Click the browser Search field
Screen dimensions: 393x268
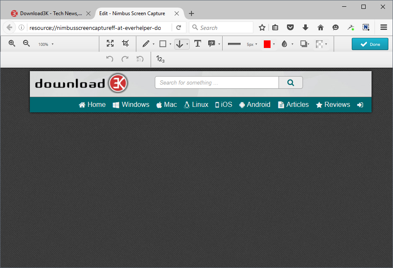tap(221, 28)
